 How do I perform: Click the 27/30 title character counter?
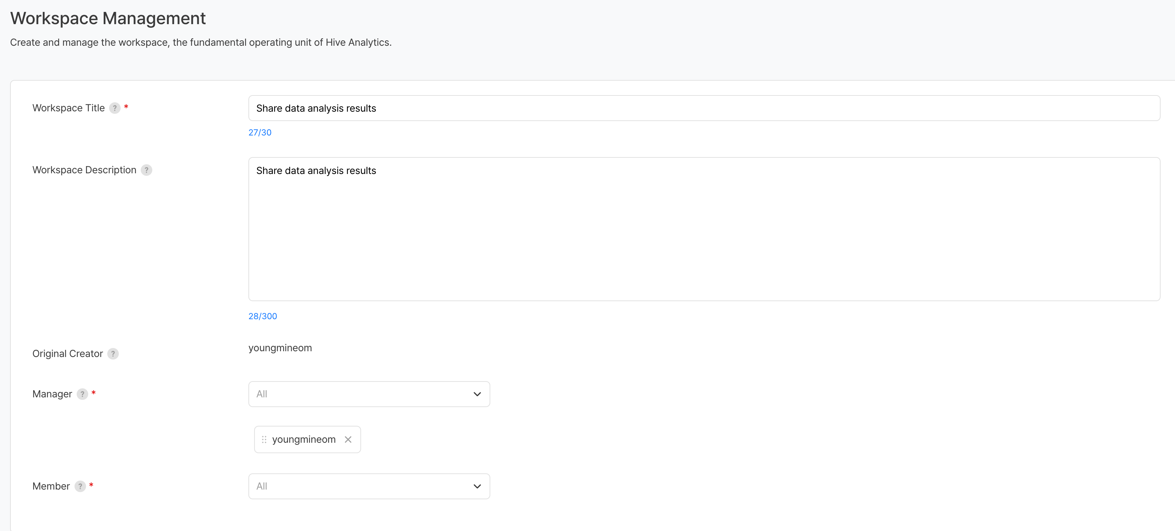(260, 133)
